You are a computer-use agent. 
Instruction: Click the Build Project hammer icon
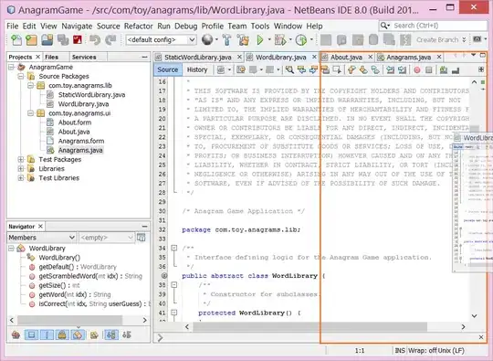[x=226, y=40]
